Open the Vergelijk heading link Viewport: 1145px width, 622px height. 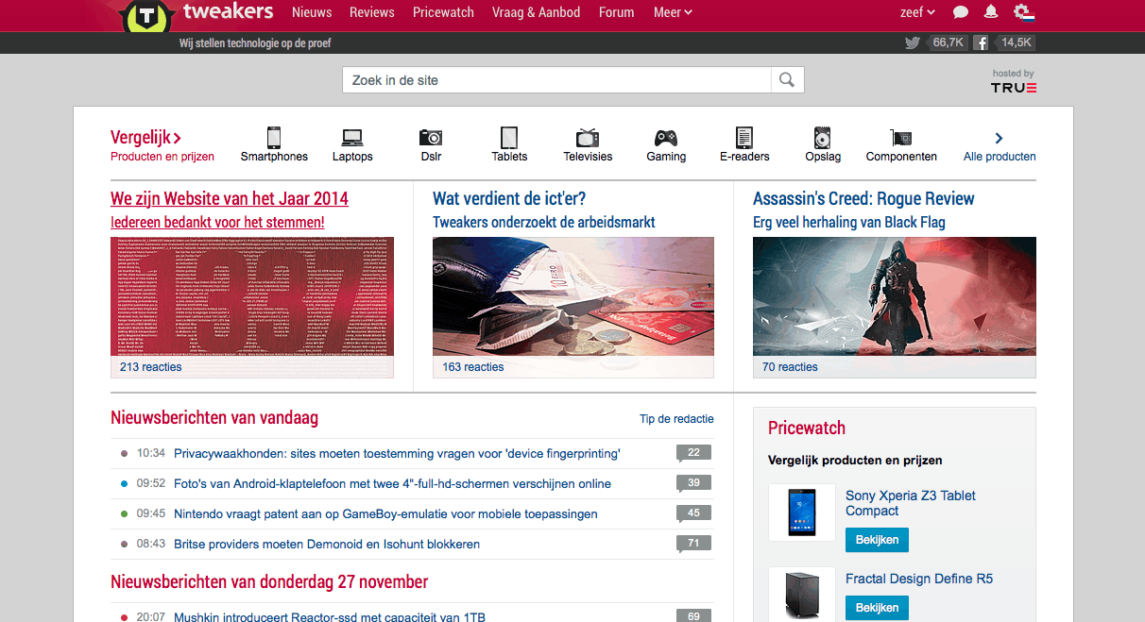click(x=145, y=138)
